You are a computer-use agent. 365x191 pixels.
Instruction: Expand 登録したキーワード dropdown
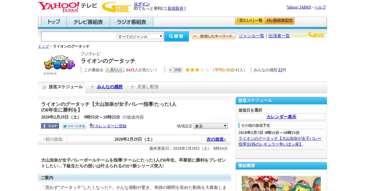tap(214, 36)
